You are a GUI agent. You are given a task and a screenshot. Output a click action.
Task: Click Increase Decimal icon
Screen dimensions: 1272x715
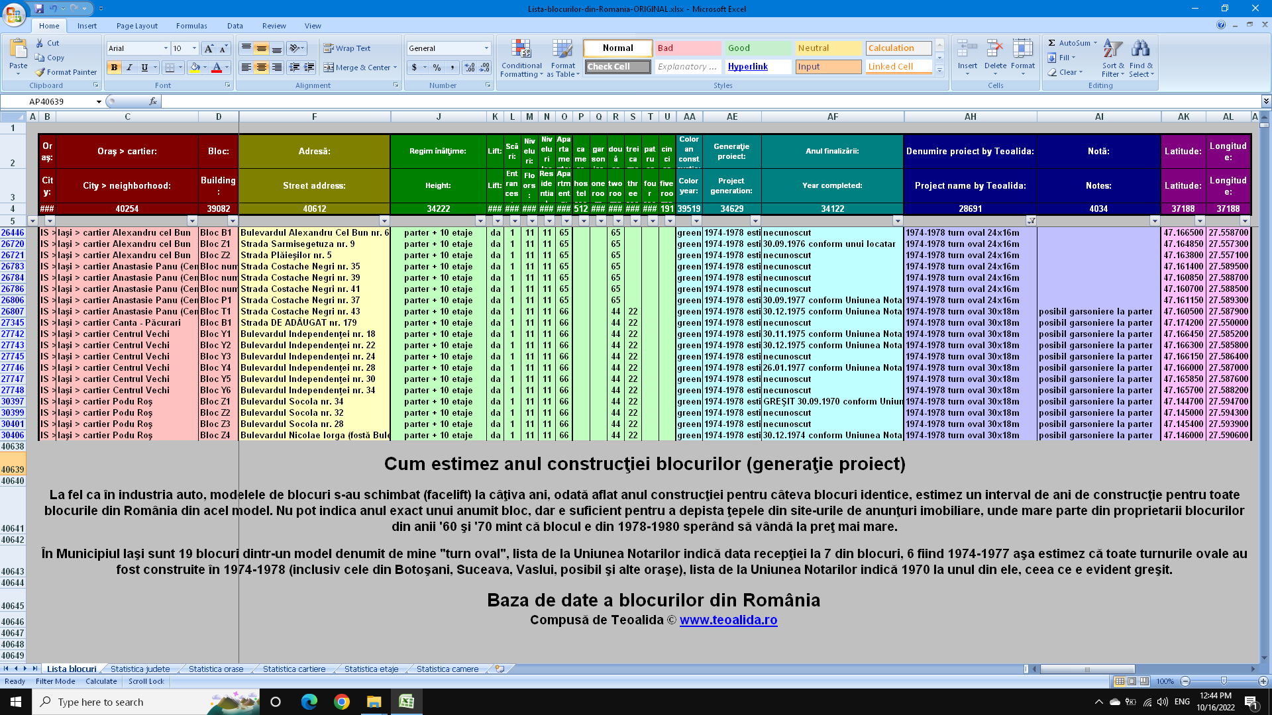(x=470, y=68)
